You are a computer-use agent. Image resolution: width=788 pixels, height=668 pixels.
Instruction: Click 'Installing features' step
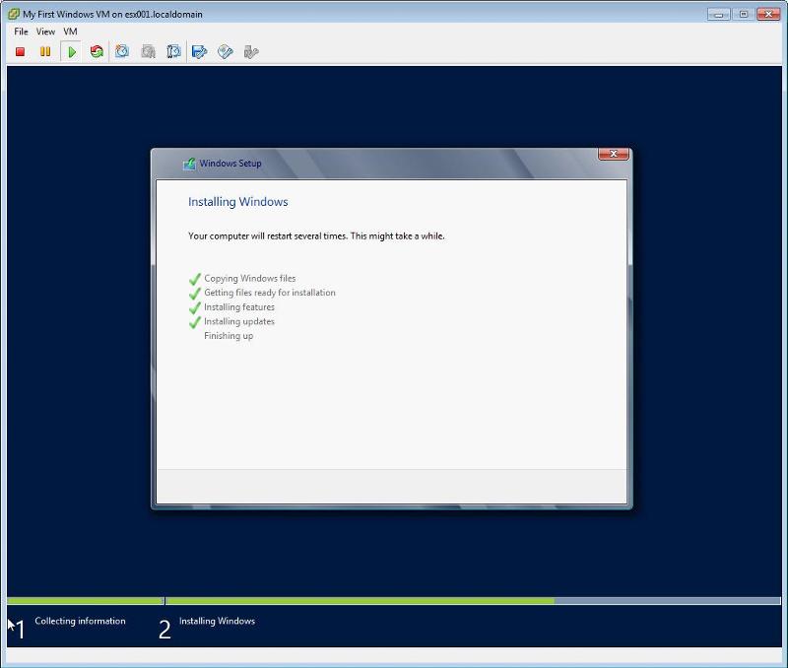pos(239,306)
